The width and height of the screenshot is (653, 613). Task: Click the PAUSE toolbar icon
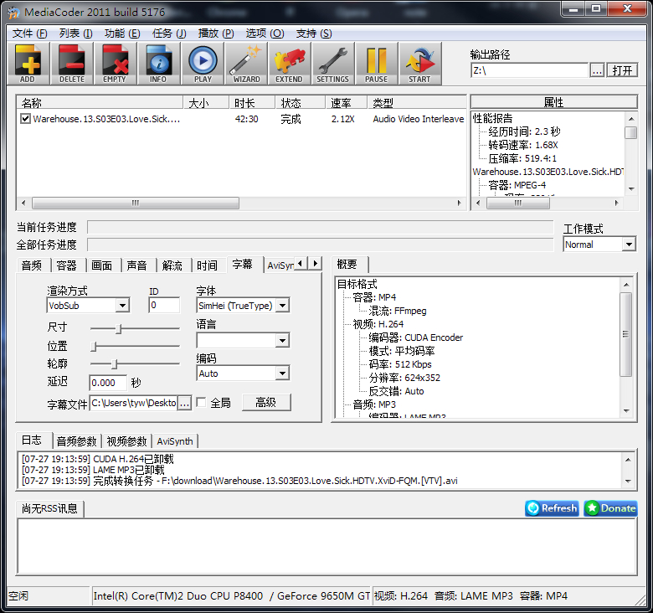[x=377, y=64]
